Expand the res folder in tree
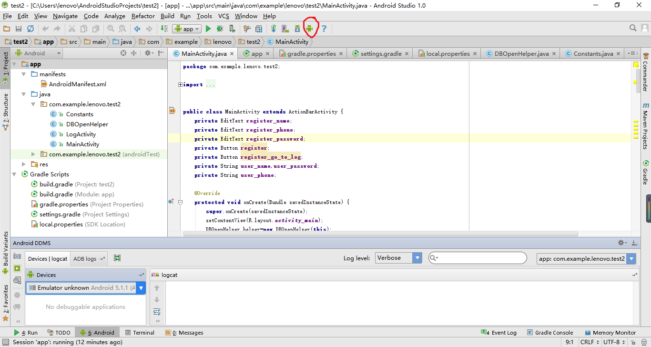This screenshot has width=651, height=347. click(x=24, y=164)
